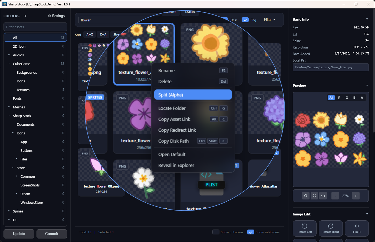Click the Update button
The width and height of the screenshot is (375, 242).
point(19,234)
